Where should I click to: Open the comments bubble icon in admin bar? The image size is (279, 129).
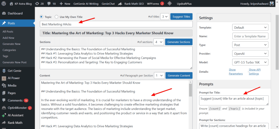[x=49, y=4]
